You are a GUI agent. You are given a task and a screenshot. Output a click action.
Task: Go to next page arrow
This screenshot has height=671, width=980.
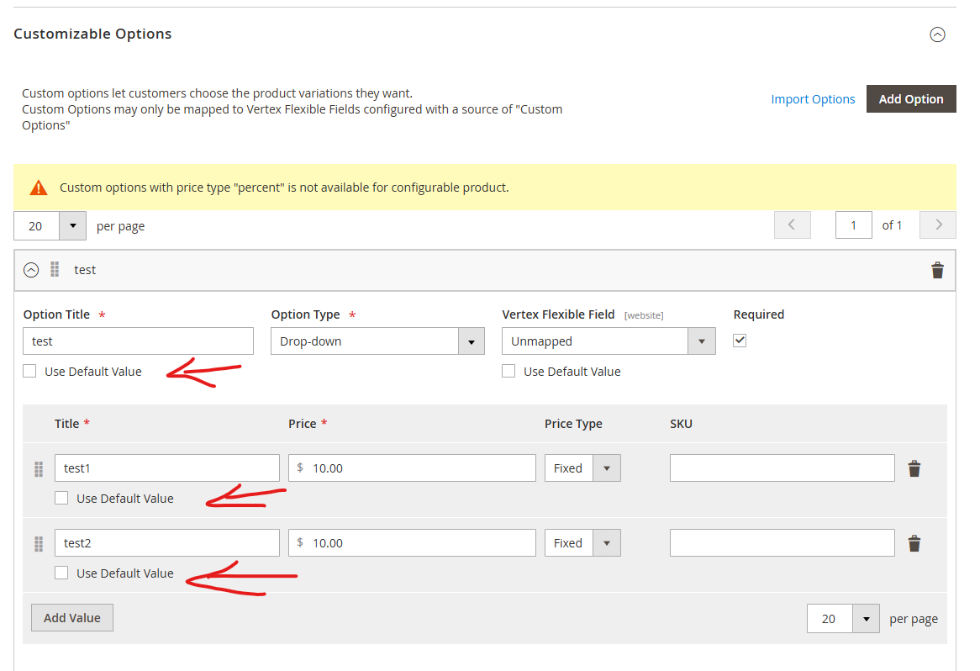(x=938, y=225)
